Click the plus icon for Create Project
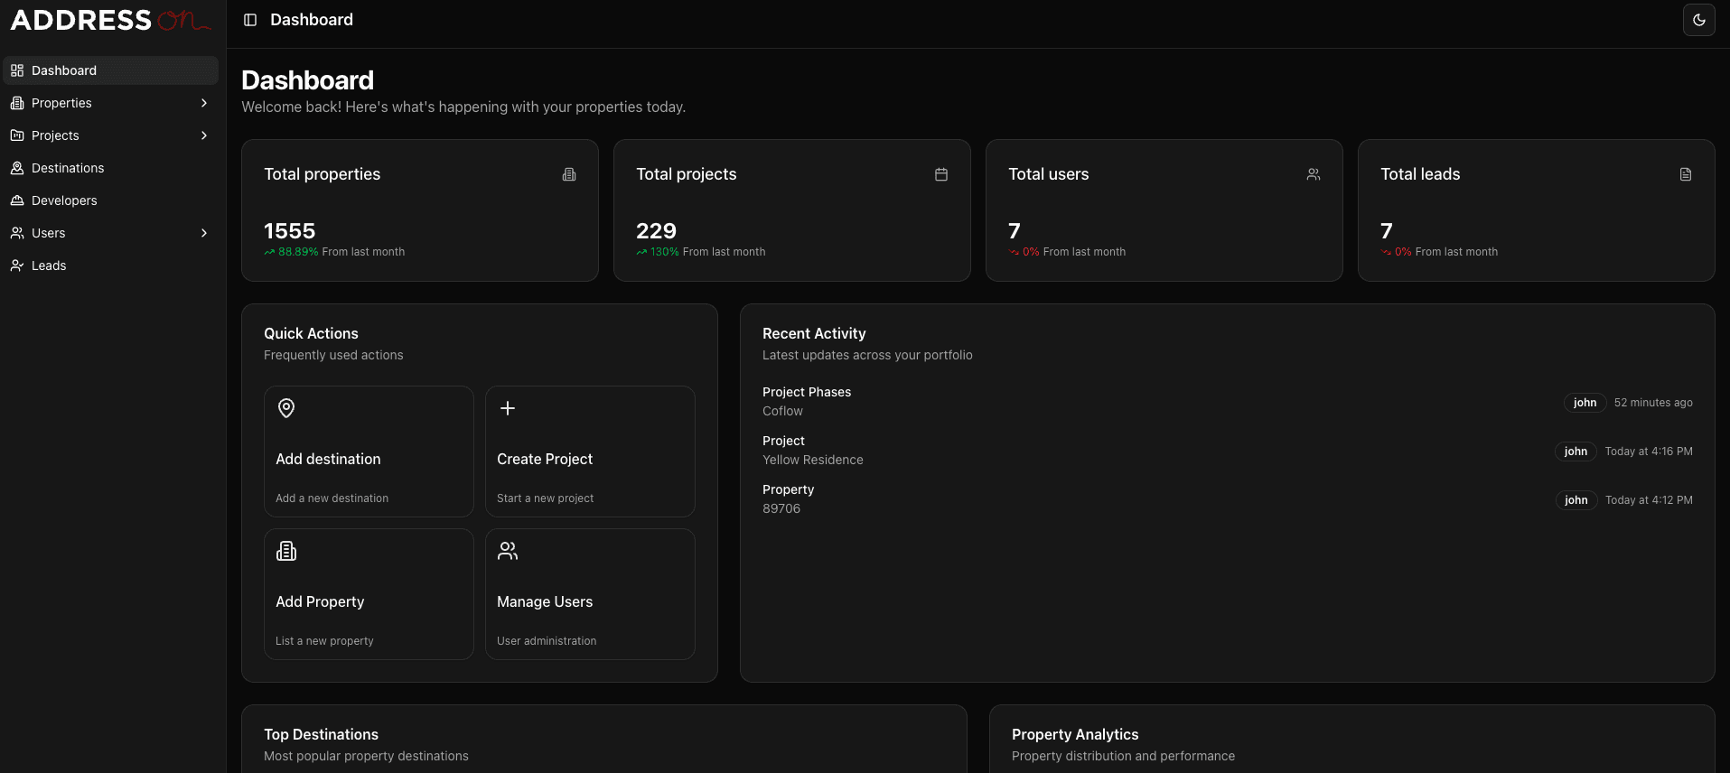 tap(508, 408)
